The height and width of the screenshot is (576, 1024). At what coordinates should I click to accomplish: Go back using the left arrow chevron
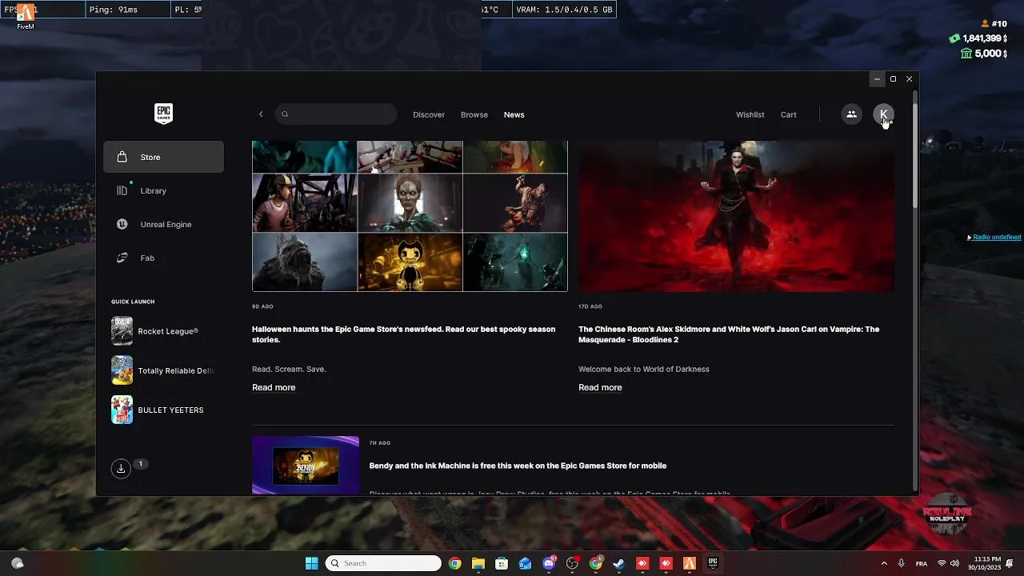pyautogui.click(x=261, y=114)
